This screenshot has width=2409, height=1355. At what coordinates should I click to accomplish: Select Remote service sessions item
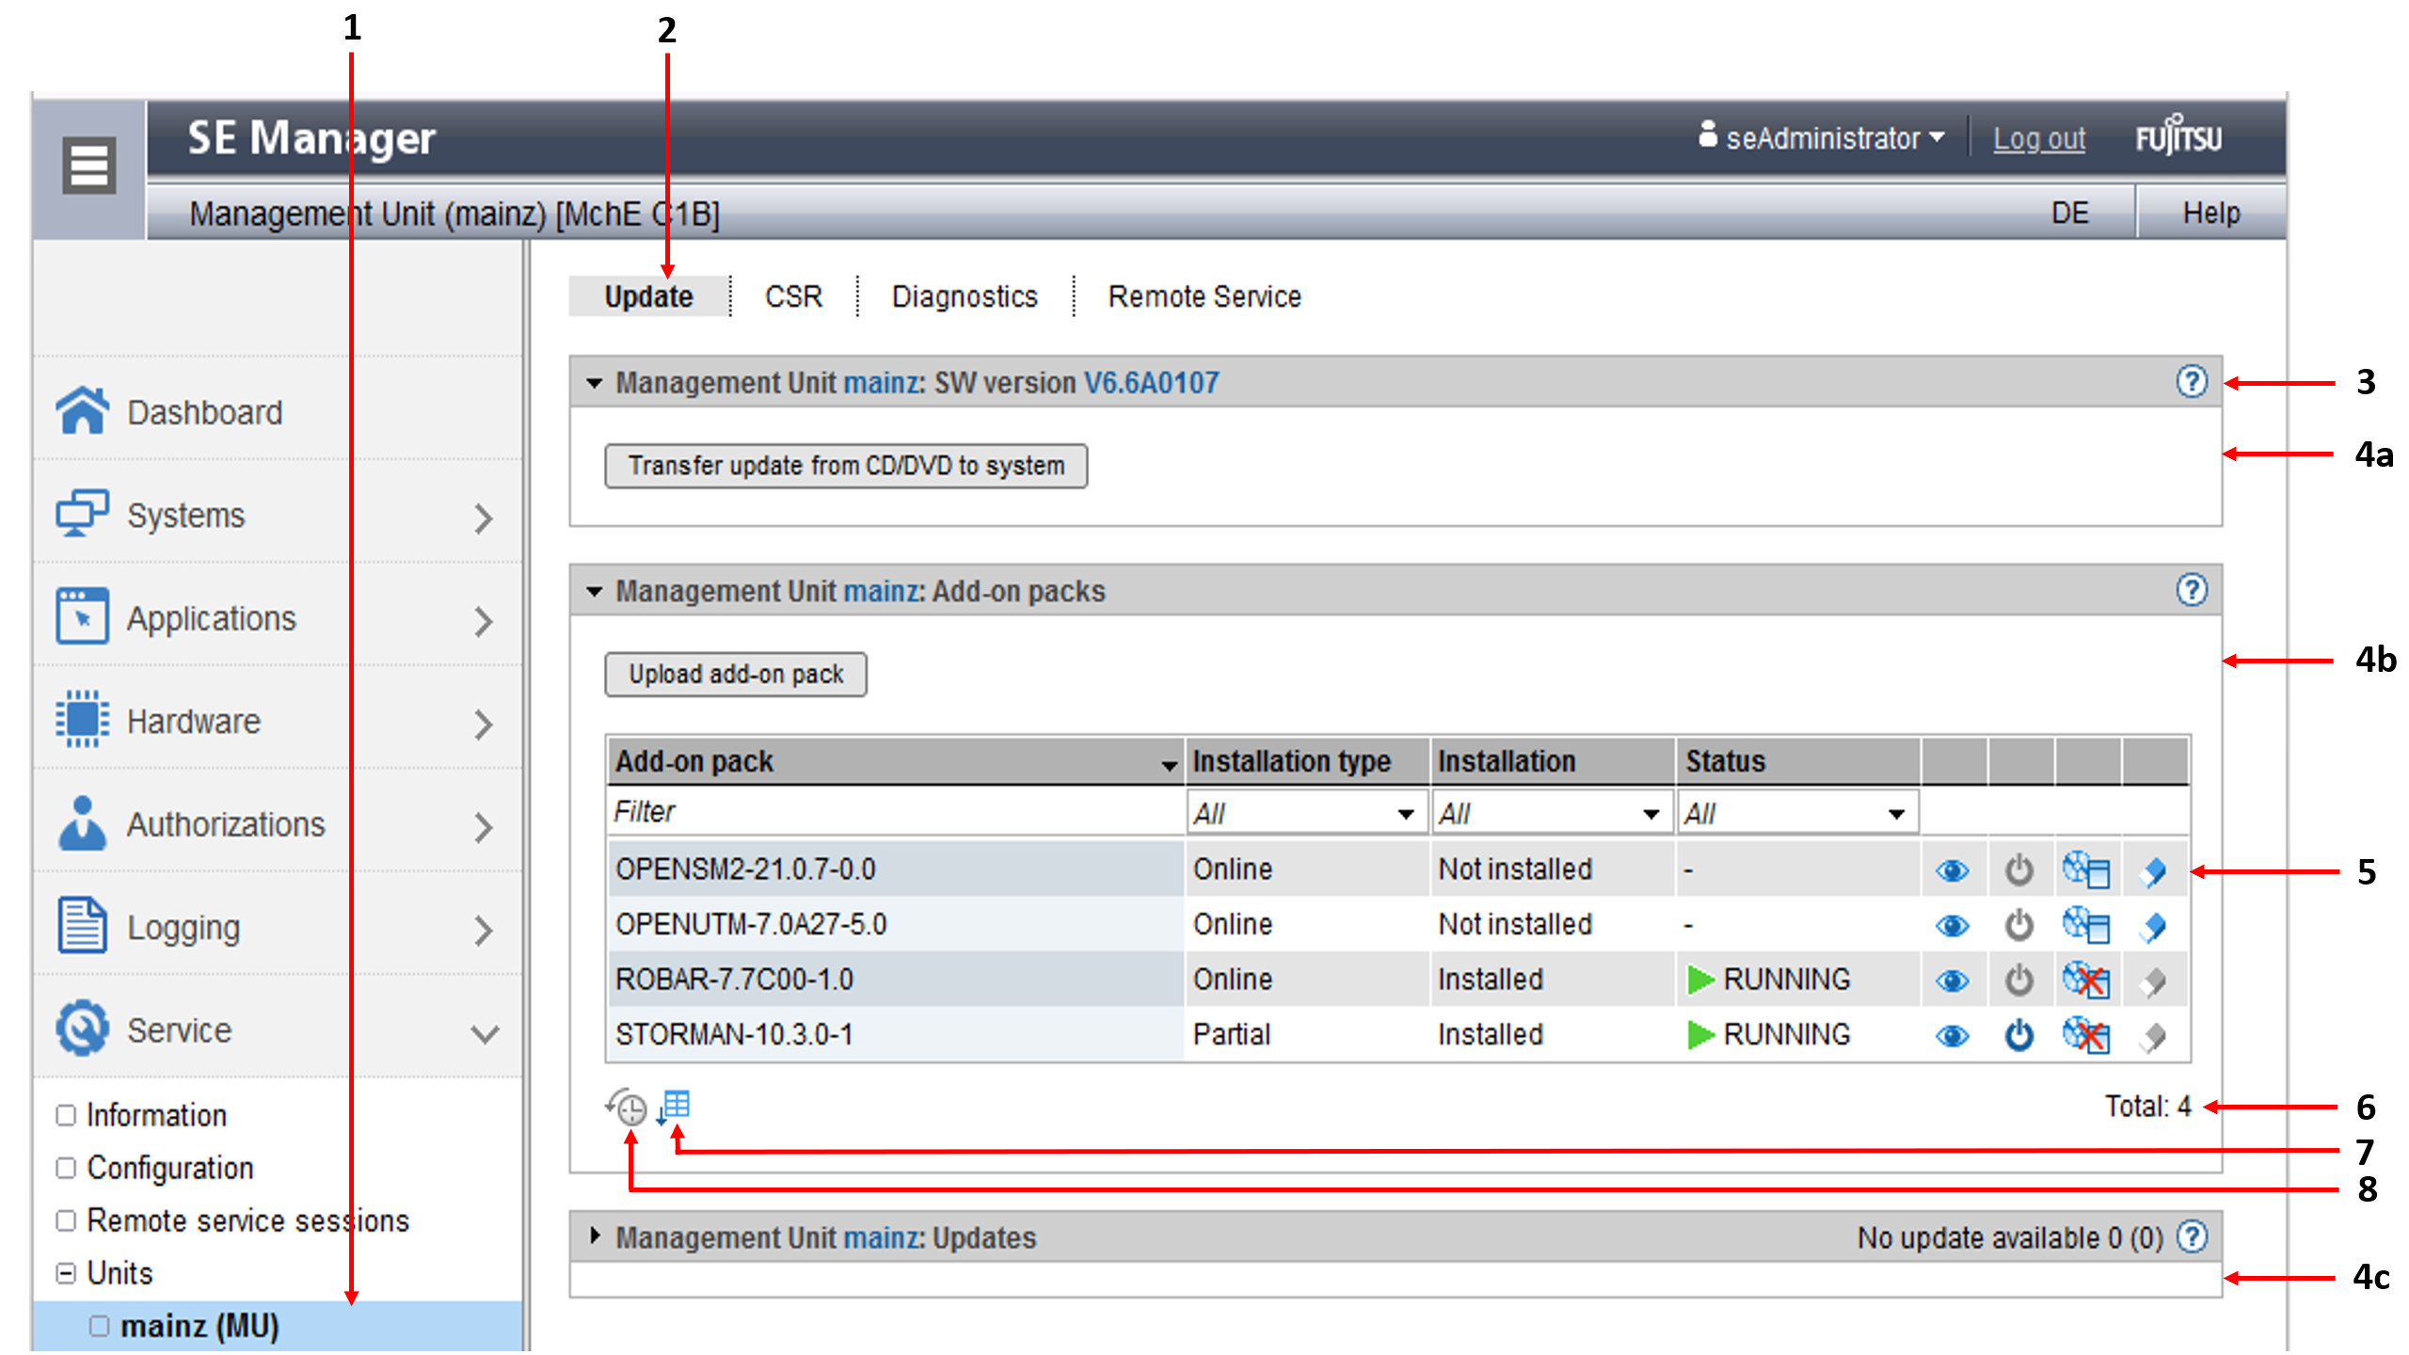click(247, 1220)
